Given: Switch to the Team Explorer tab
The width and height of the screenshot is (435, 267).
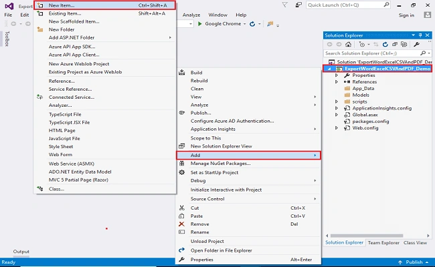Looking at the screenshot, I should pos(383,243).
